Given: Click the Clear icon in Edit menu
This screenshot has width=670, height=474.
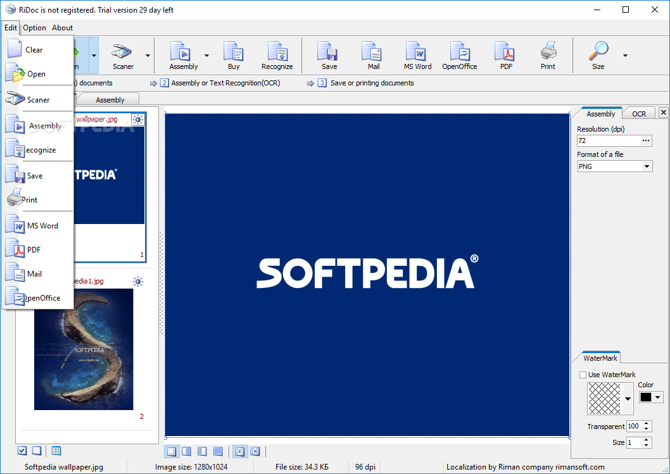Looking at the screenshot, I should click(x=14, y=48).
